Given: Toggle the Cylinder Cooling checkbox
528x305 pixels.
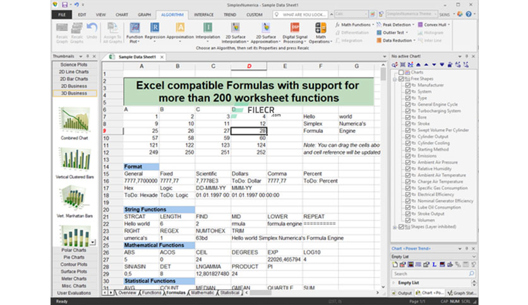Looking at the screenshot, I should pos(408,143).
